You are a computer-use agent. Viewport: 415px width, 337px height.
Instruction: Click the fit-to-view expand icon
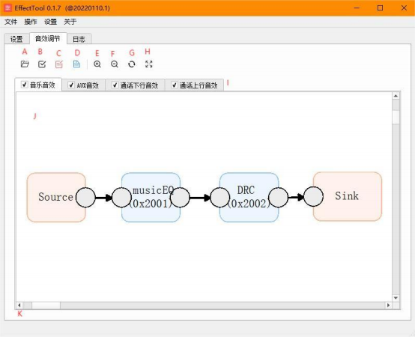[x=149, y=64]
